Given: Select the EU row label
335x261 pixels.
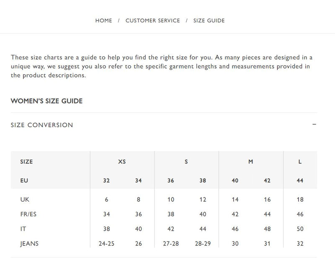Looking at the screenshot, I should point(24,181).
